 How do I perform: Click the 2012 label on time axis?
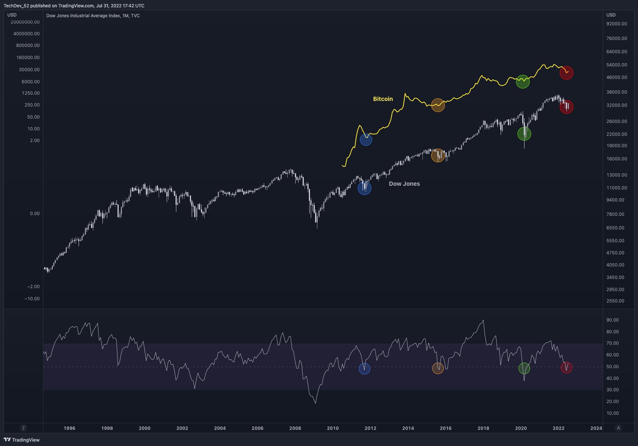[x=371, y=428]
